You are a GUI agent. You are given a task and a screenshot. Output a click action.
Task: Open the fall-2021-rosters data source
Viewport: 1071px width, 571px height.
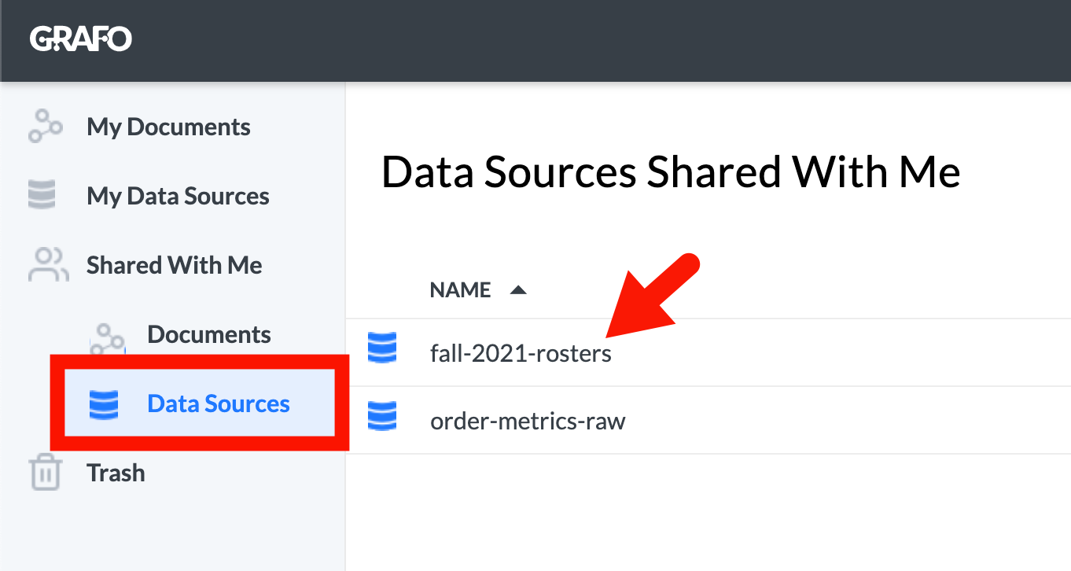(521, 353)
